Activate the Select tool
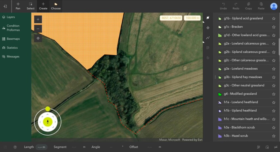 pos(31,6)
